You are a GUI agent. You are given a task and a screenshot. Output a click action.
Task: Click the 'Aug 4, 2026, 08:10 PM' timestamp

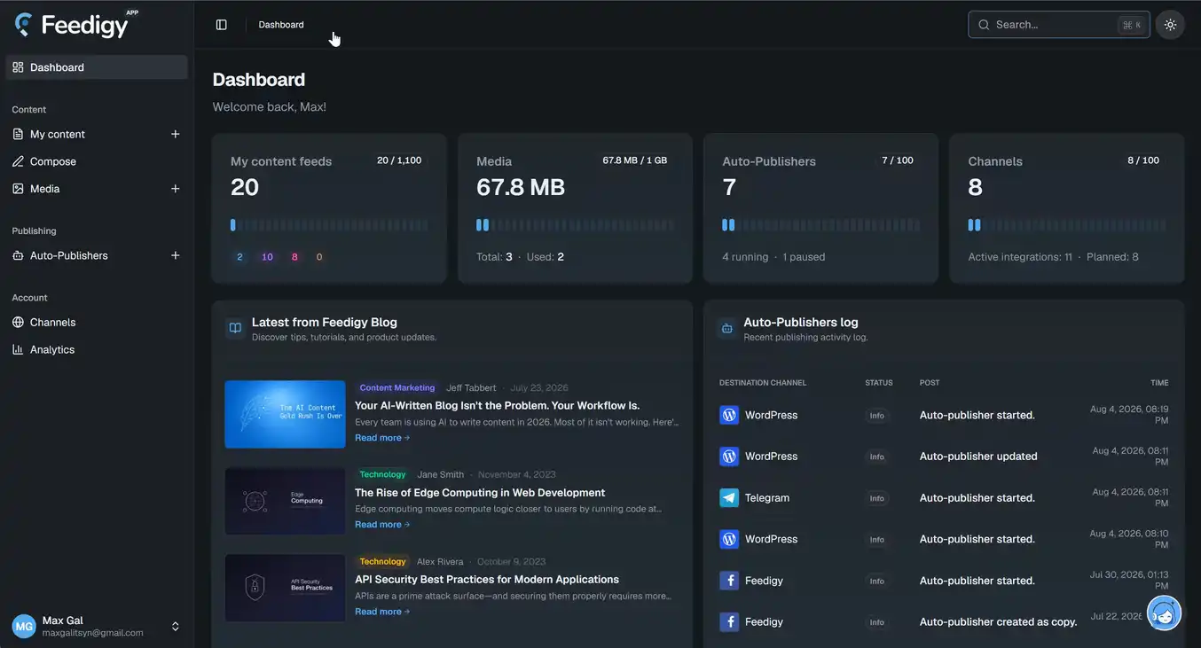click(1129, 539)
